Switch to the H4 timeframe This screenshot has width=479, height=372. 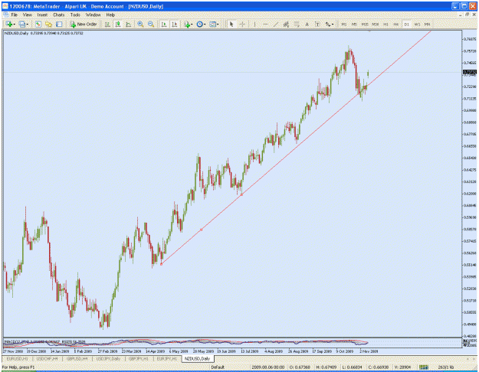coord(396,24)
